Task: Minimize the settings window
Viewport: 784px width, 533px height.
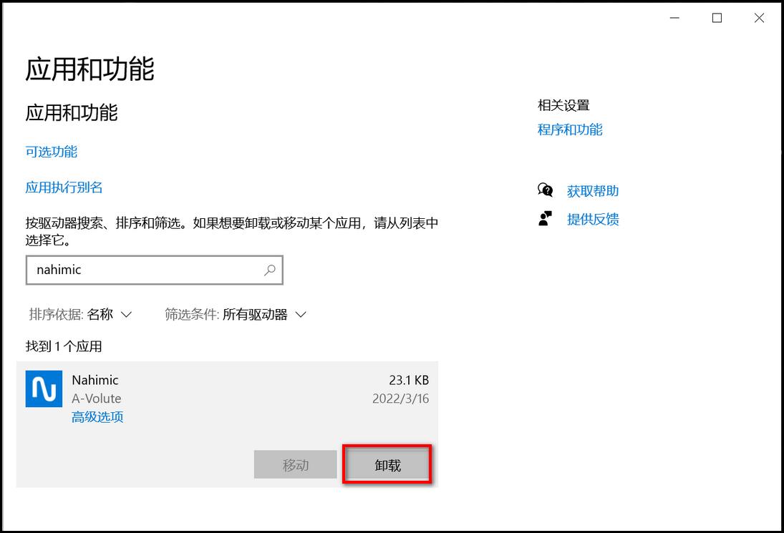Action: 674,19
